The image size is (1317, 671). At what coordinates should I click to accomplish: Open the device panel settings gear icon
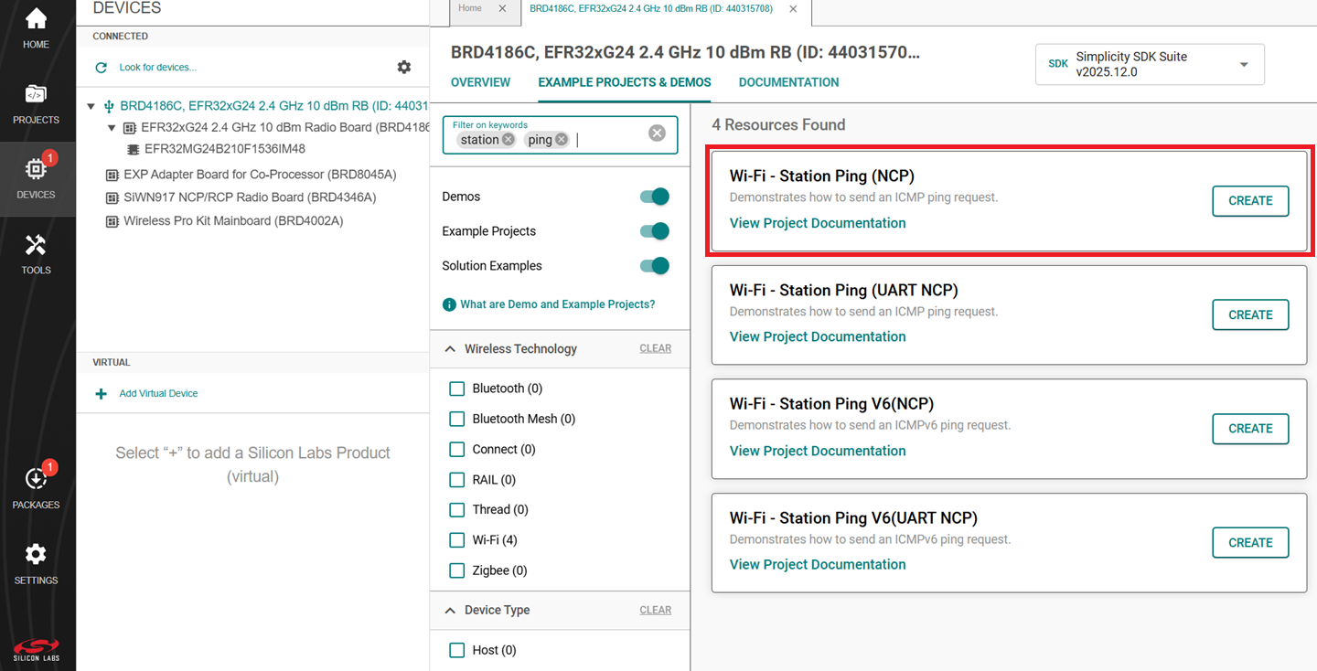(403, 66)
